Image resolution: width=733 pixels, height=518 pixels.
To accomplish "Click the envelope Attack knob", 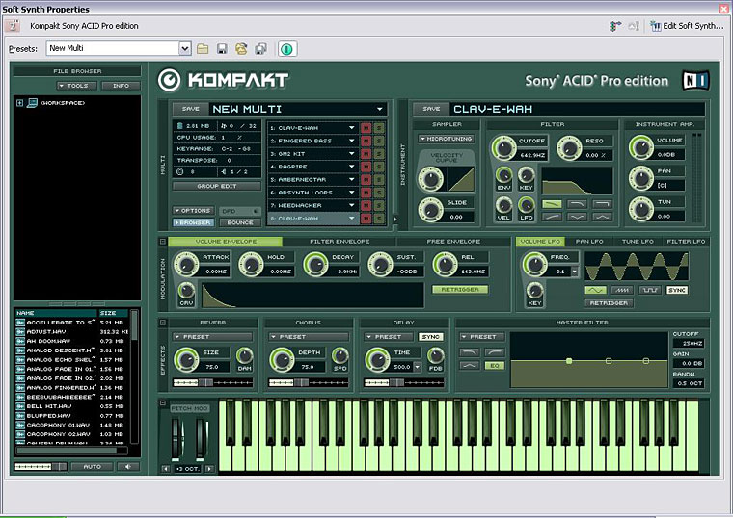I will pos(186,265).
